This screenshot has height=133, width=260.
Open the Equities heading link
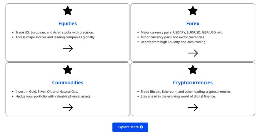click(68, 24)
